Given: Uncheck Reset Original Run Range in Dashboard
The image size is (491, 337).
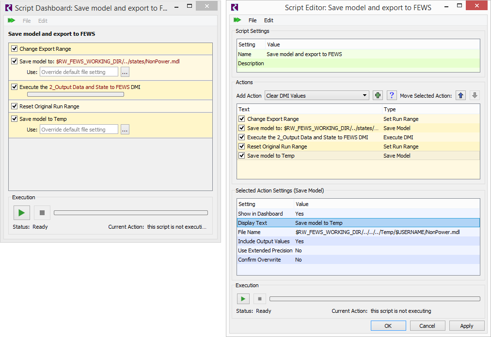Looking at the screenshot, I should click(14, 106).
